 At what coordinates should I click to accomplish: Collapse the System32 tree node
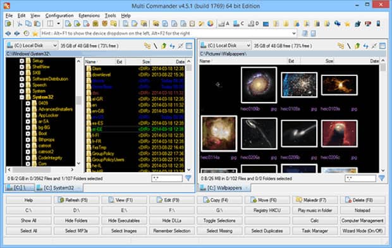(21, 97)
